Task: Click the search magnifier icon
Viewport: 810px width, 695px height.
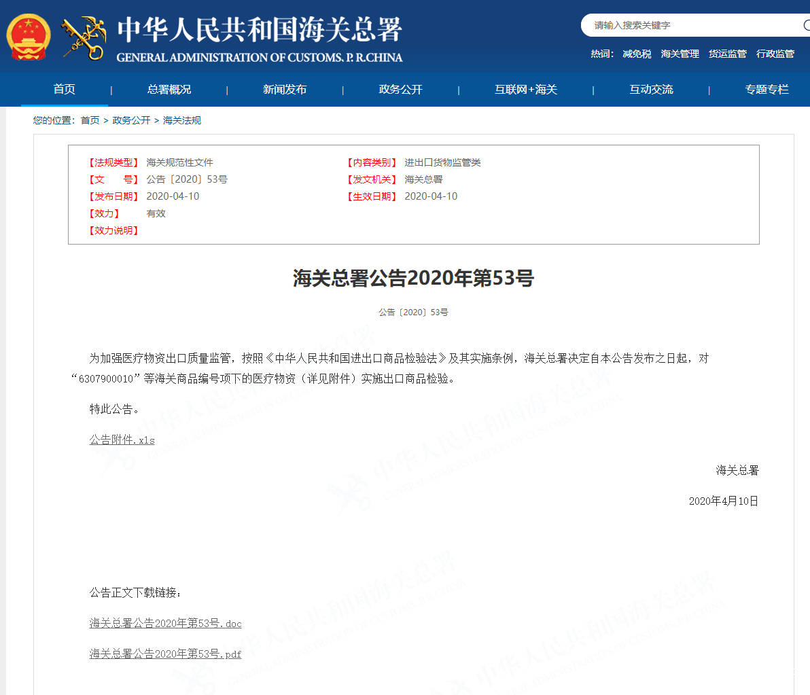Action: [x=807, y=24]
